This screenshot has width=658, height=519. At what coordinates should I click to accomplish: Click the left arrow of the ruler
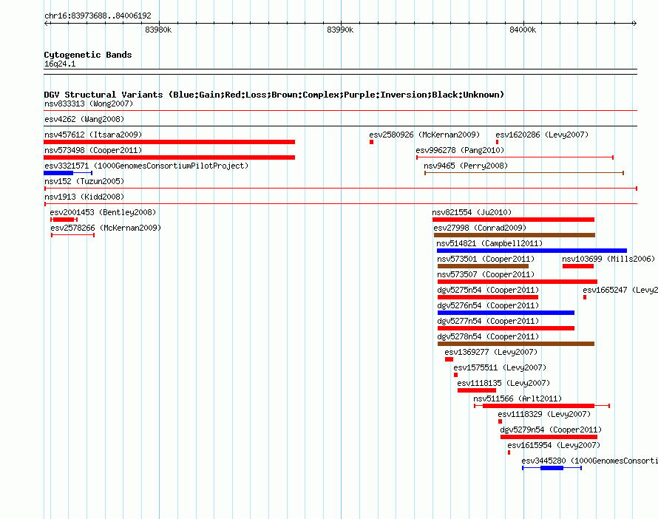click(46, 23)
